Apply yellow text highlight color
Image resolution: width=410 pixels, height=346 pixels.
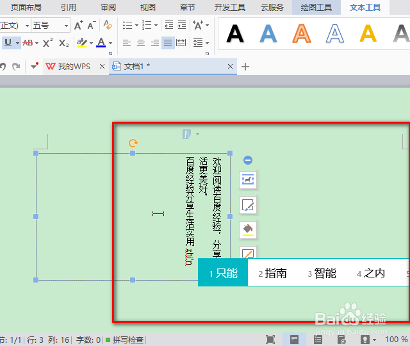(82, 43)
